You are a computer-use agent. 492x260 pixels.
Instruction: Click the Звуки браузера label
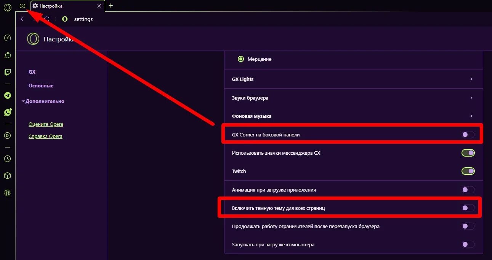(x=250, y=98)
